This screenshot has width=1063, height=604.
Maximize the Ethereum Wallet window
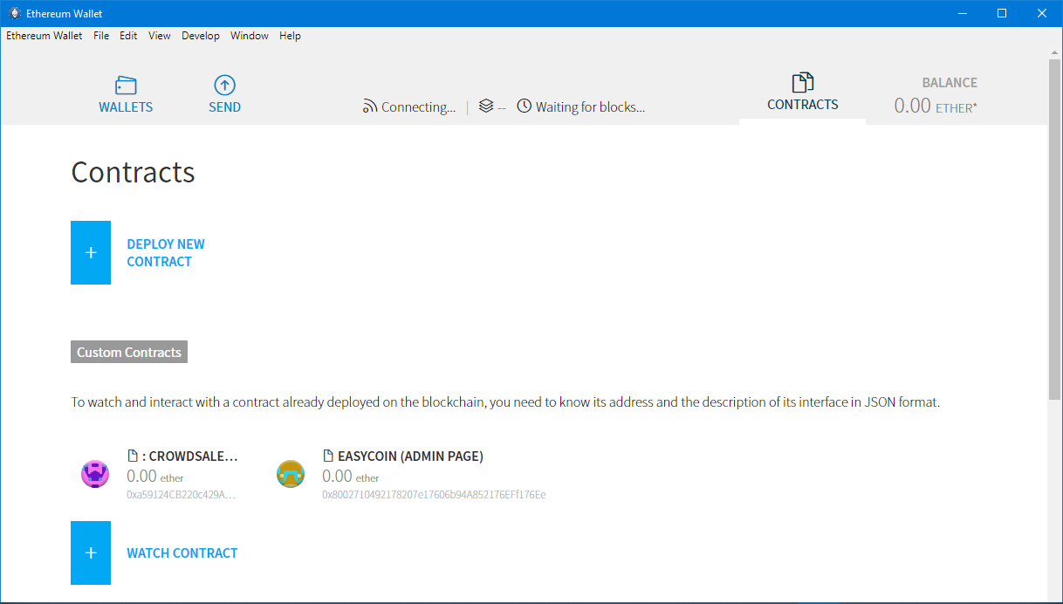point(1002,13)
